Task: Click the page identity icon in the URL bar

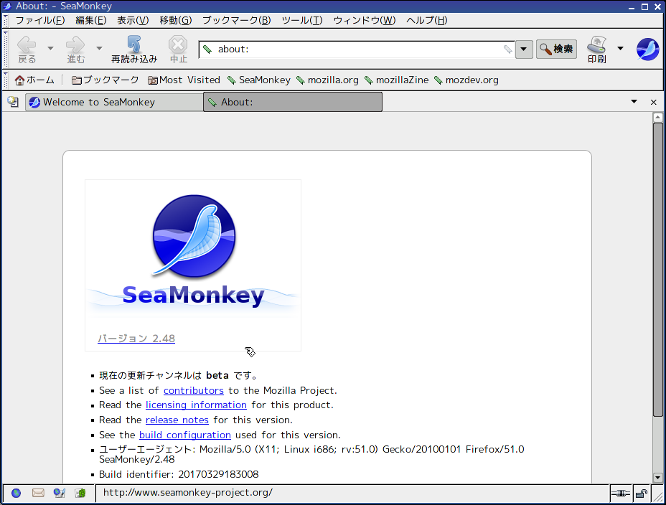Action: (207, 49)
